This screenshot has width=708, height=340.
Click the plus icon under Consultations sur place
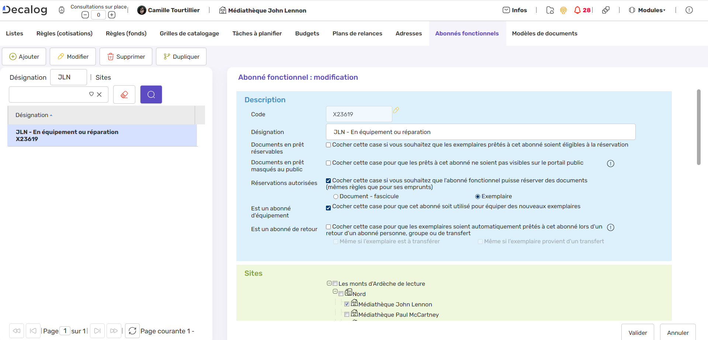(x=112, y=15)
